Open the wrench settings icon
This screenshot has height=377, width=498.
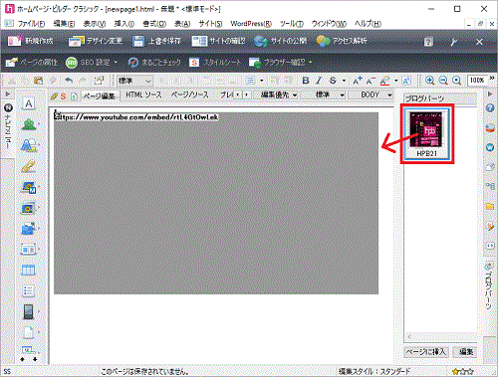[453, 42]
